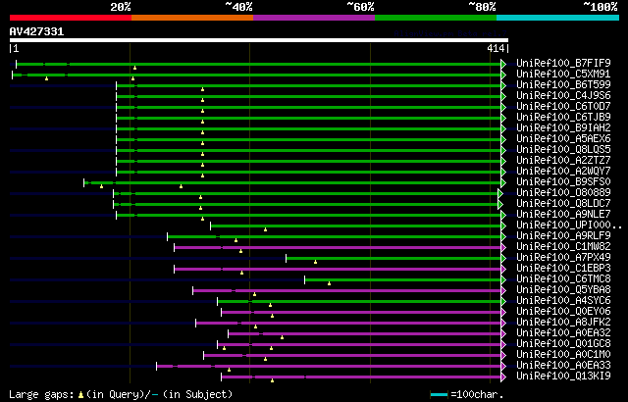Image resolution: width=628 pixels, height=402 pixels.
Task: Open the UniRef100_C6T0D7 hit link
Action: point(563,107)
